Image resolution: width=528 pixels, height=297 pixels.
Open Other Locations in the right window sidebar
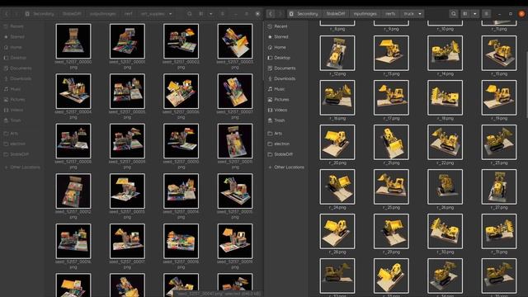[285, 167]
